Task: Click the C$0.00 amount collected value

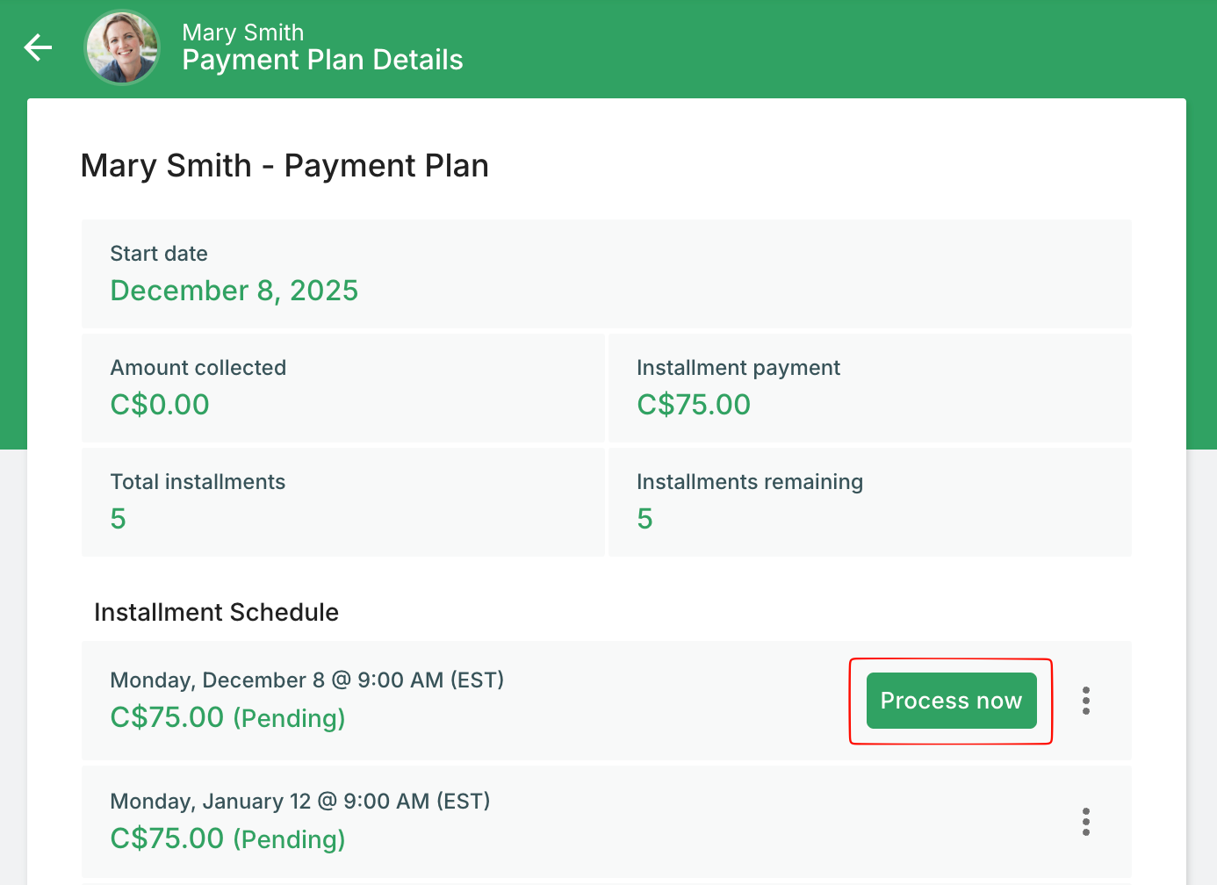Action: tap(160, 405)
